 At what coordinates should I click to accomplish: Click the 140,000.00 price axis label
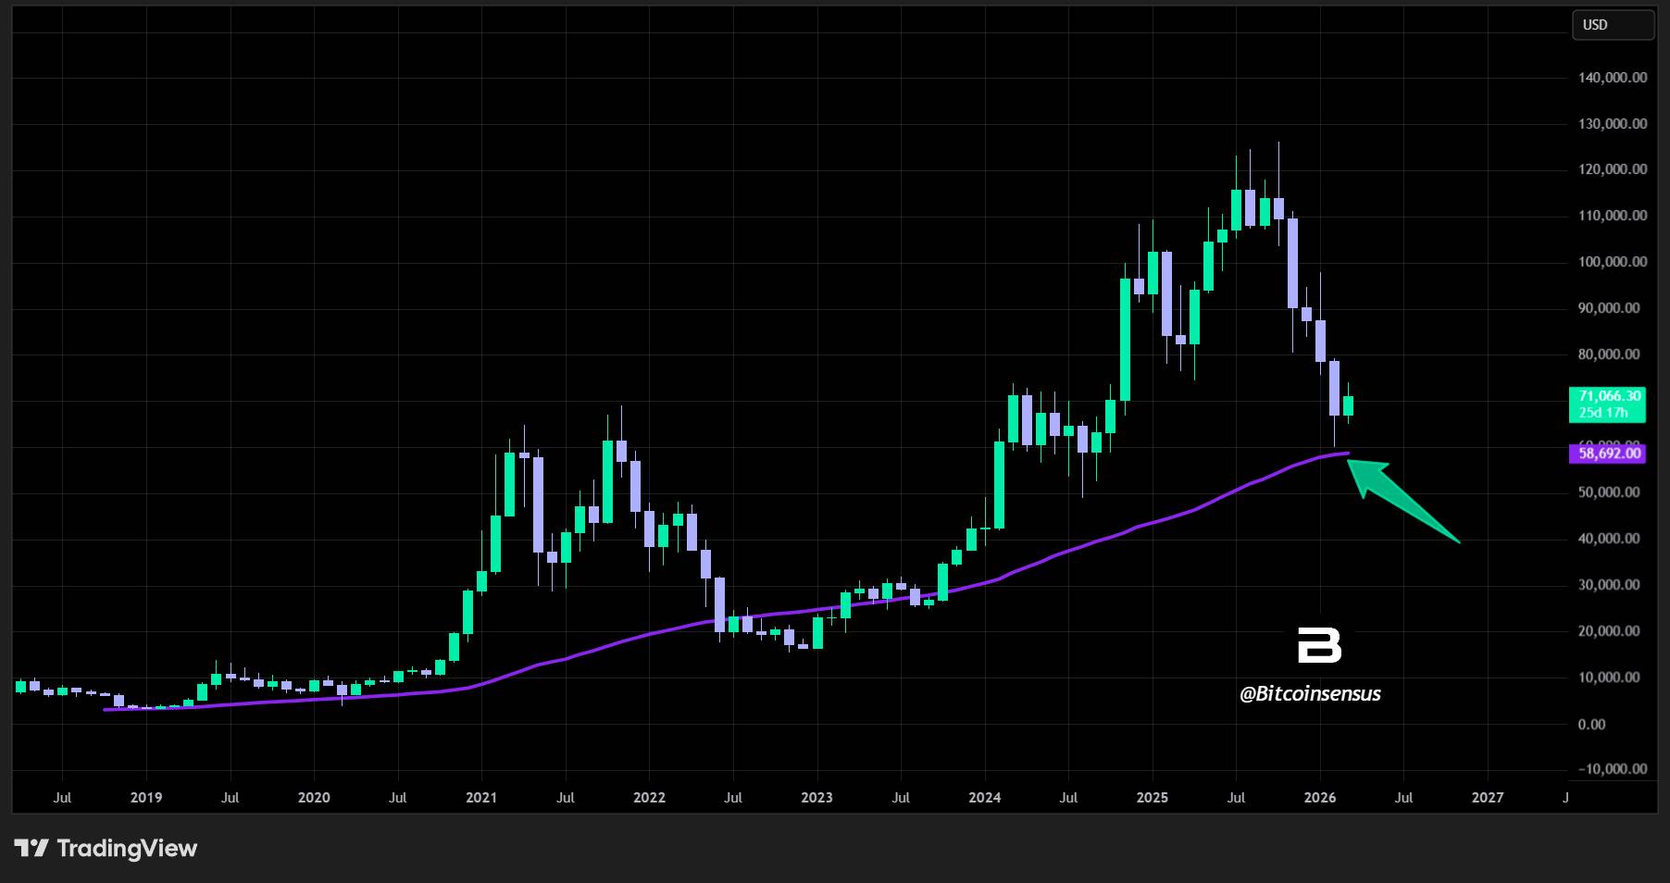click(x=1612, y=78)
